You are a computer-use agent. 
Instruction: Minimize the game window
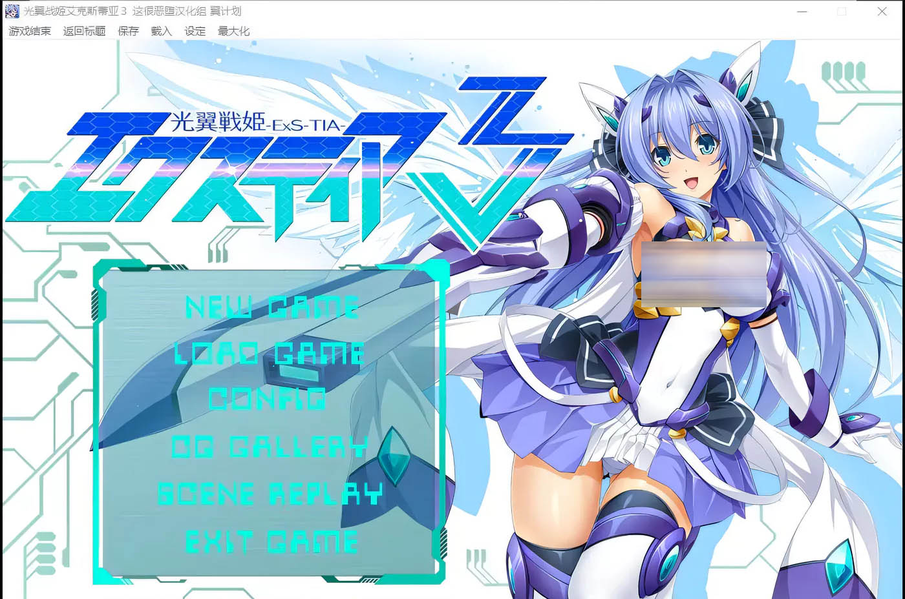coord(802,12)
